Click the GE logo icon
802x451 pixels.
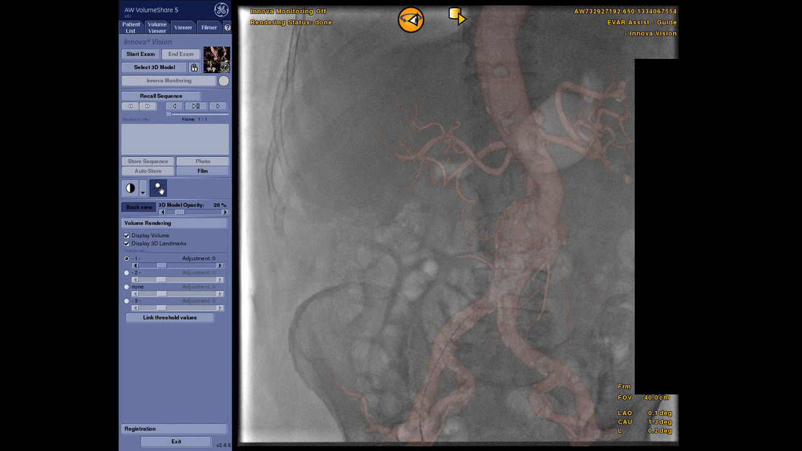tap(221, 9)
